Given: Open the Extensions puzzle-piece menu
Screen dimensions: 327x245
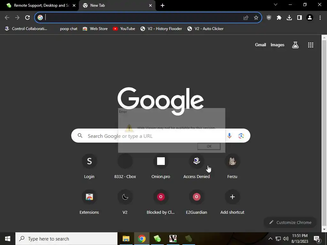Looking at the screenshot, I should [x=279, y=18].
